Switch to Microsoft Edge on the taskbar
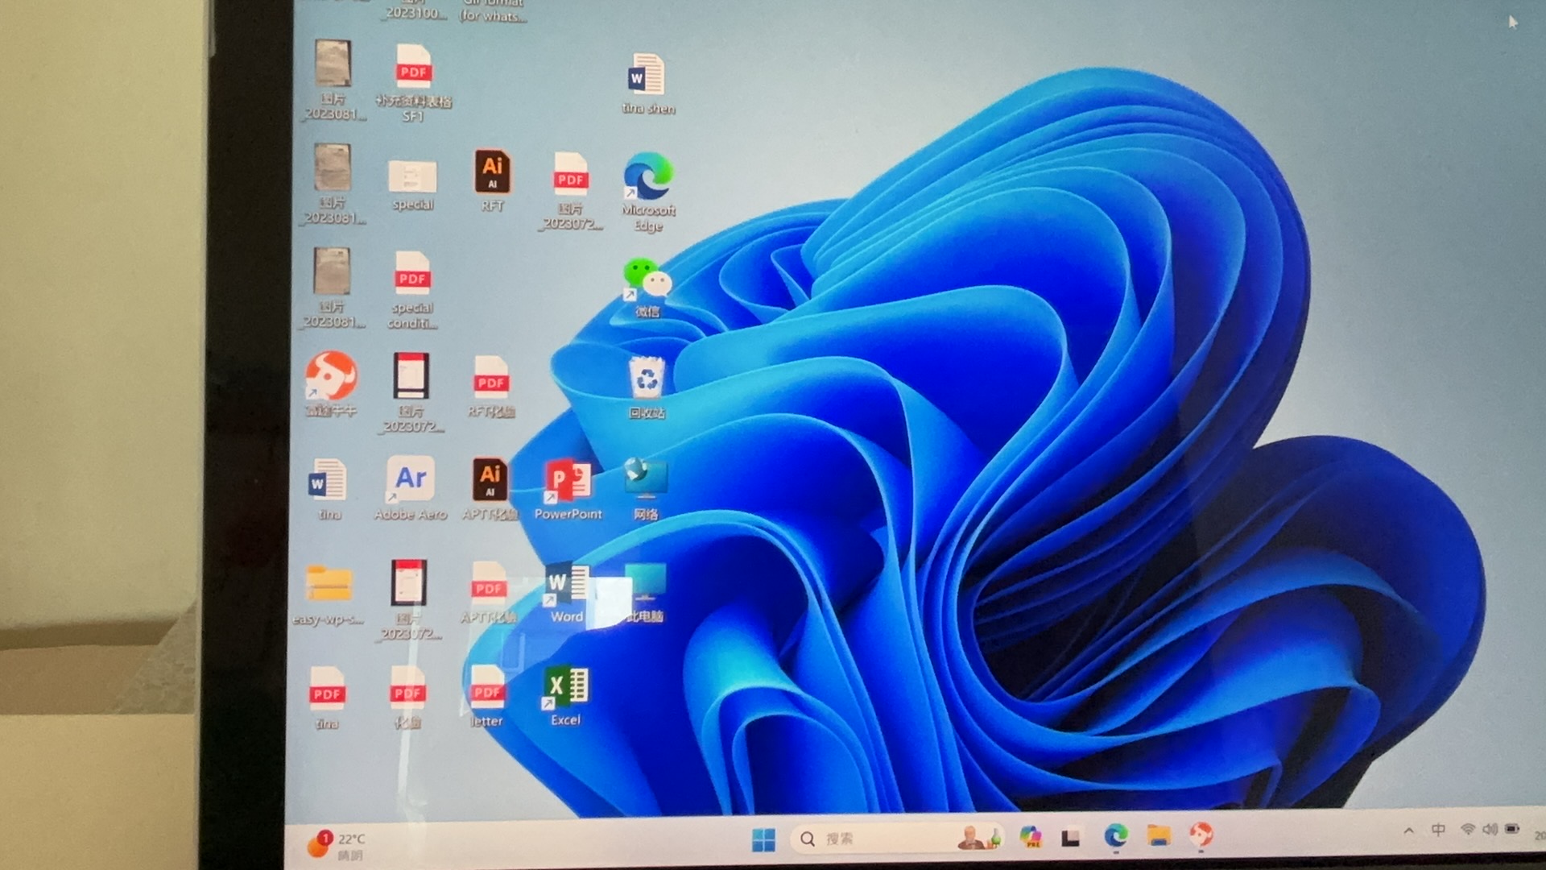1546x870 pixels. point(1115,836)
